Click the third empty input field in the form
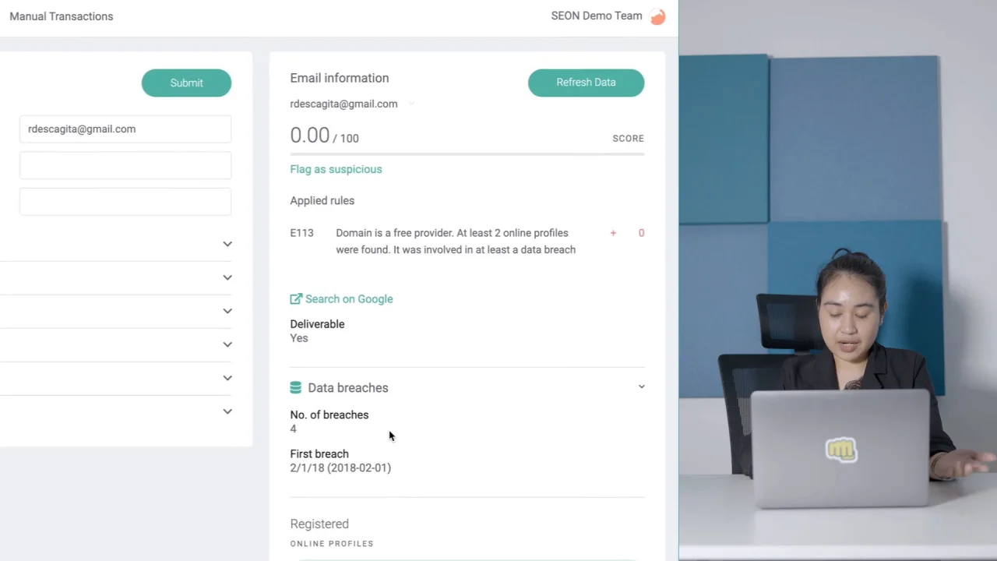 point(125,202)
